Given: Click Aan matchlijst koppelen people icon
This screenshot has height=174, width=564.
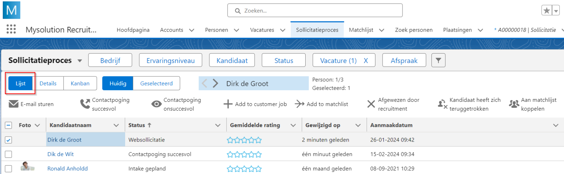Looking at the screenshot, I should (514, 104).
